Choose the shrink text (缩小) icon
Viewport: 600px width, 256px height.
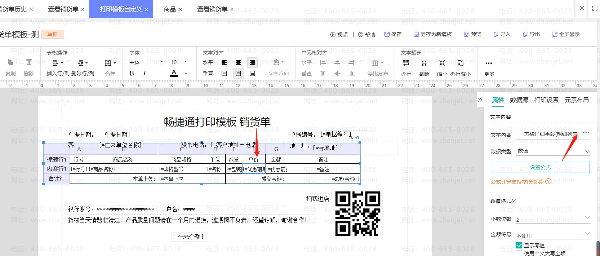(x=442, y=63)
